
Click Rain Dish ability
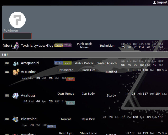[x=88, y=119]
